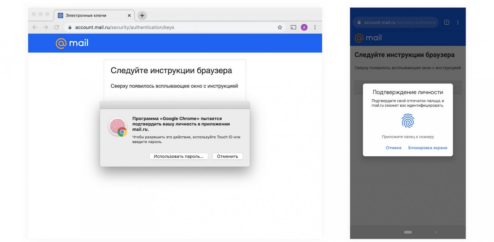
Task: Open the mobile tab switcher icon
Action: [x=446, y=22]
